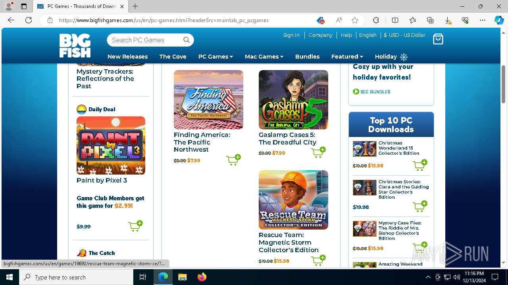Screen dimensions: 508x285
Task: Click the Windows taskbar search box
Action: (x=76, y=277)
